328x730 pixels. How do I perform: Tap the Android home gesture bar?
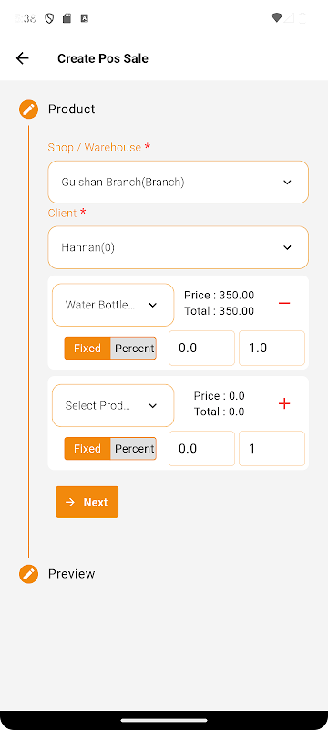(164, 720)
